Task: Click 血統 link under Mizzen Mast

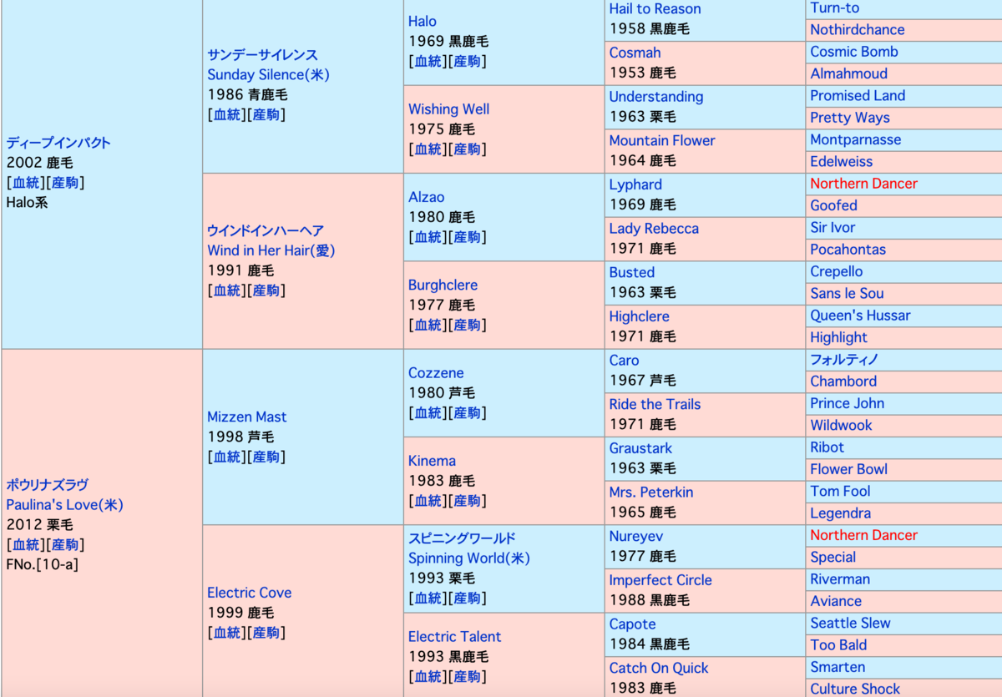Action: [227, 457]
